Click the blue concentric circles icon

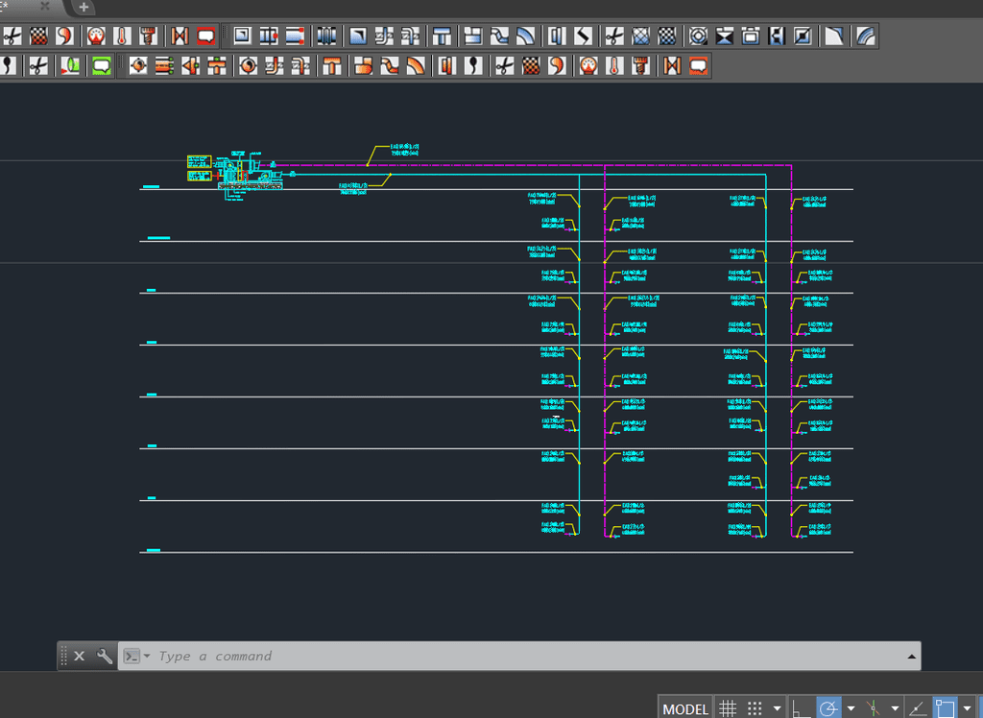(698, 36)
